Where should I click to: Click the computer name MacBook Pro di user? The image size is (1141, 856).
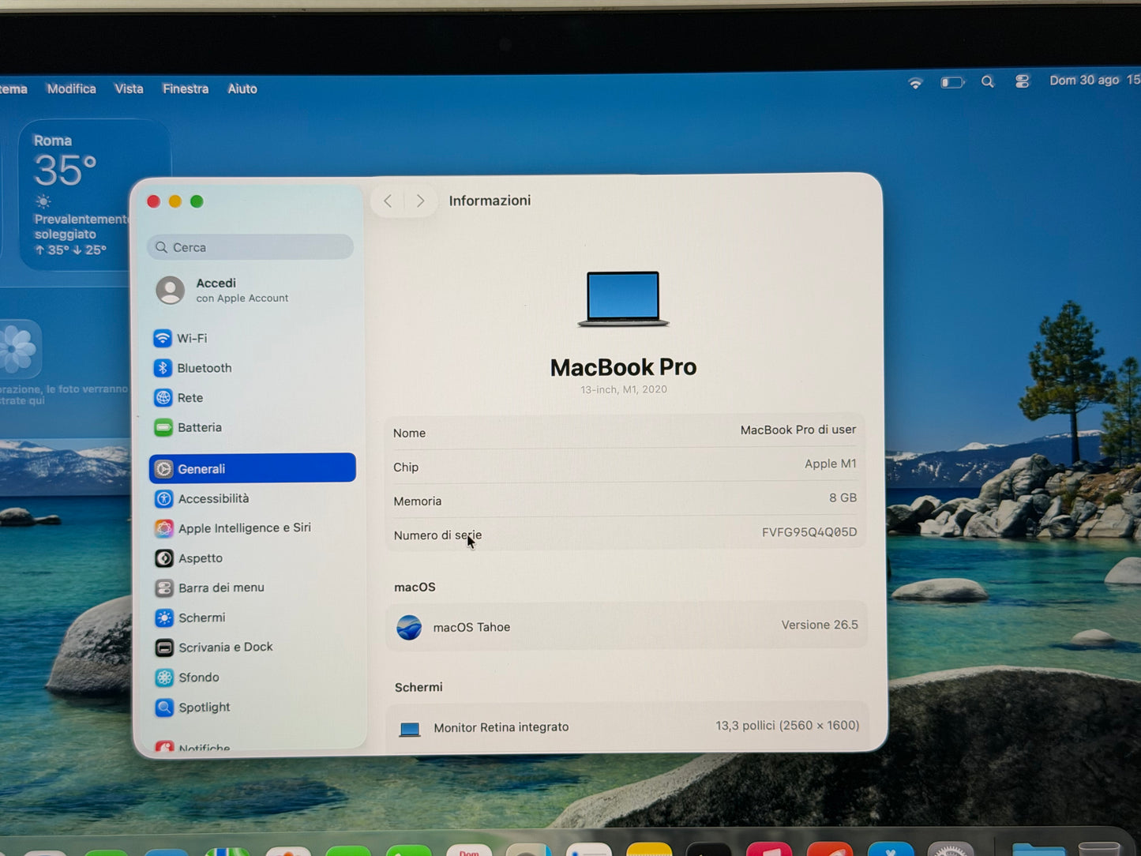tap(798, 430)
